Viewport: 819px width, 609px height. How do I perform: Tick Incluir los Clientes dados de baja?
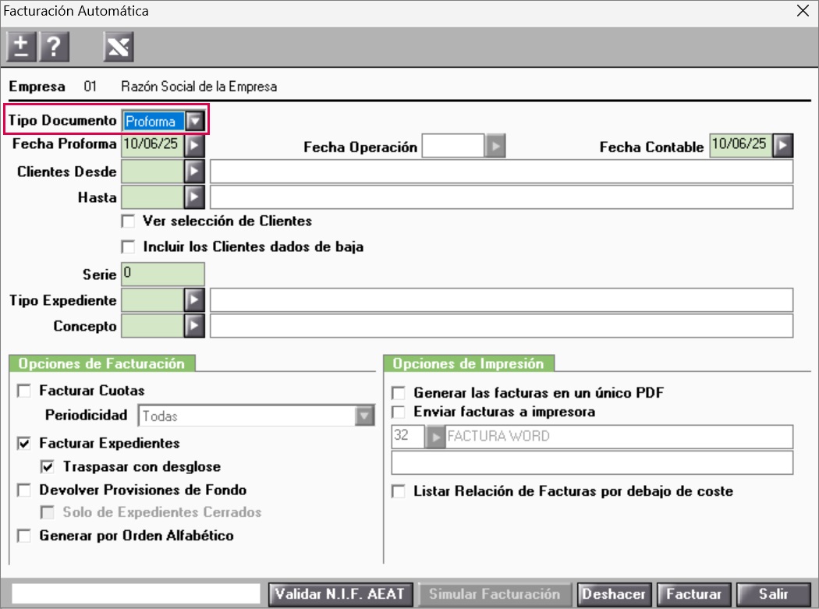[128, 246]
